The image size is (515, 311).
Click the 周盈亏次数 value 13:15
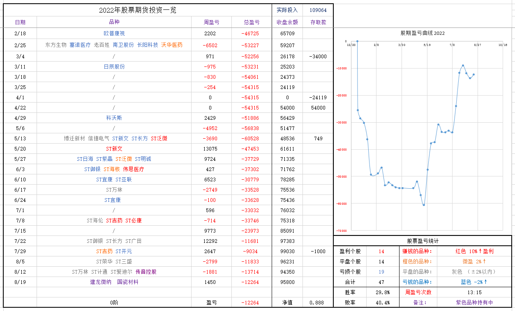pyautogui.click(x=474, y=293)
